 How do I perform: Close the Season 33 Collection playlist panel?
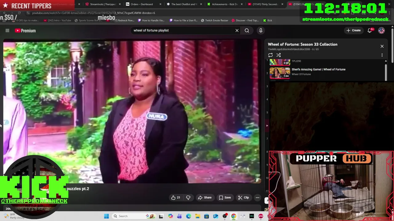tap(382, 46)
